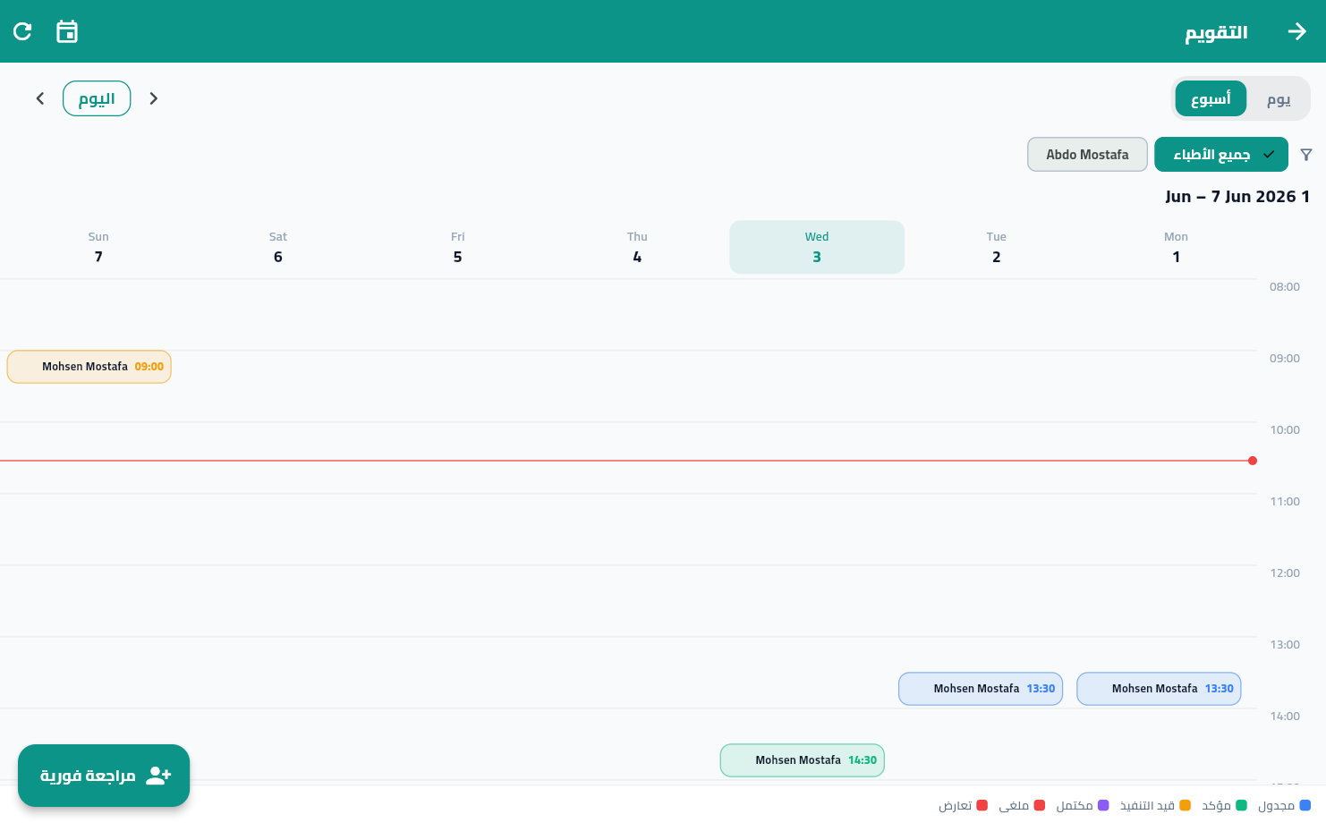The image size is (1326, 823).
Task: Click the اليوم today button
Action: (x=97, y=98)
